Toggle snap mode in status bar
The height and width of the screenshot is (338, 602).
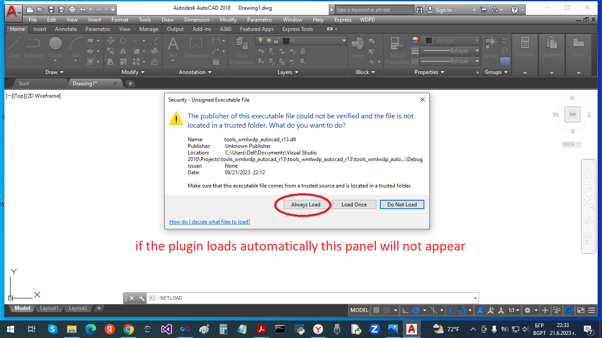(386, 310)
